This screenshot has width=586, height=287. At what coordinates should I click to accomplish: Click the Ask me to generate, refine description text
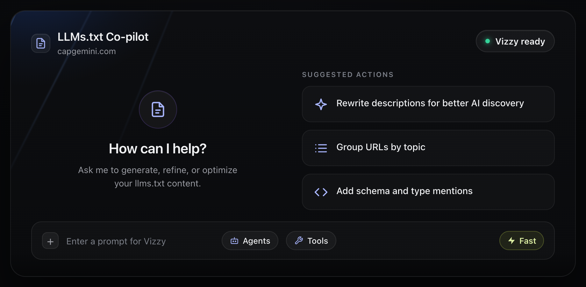[x=158, y=177]
